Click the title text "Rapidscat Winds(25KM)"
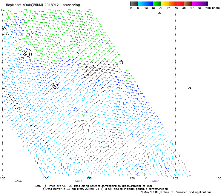221x194 pixels. (x=24, y=5)
